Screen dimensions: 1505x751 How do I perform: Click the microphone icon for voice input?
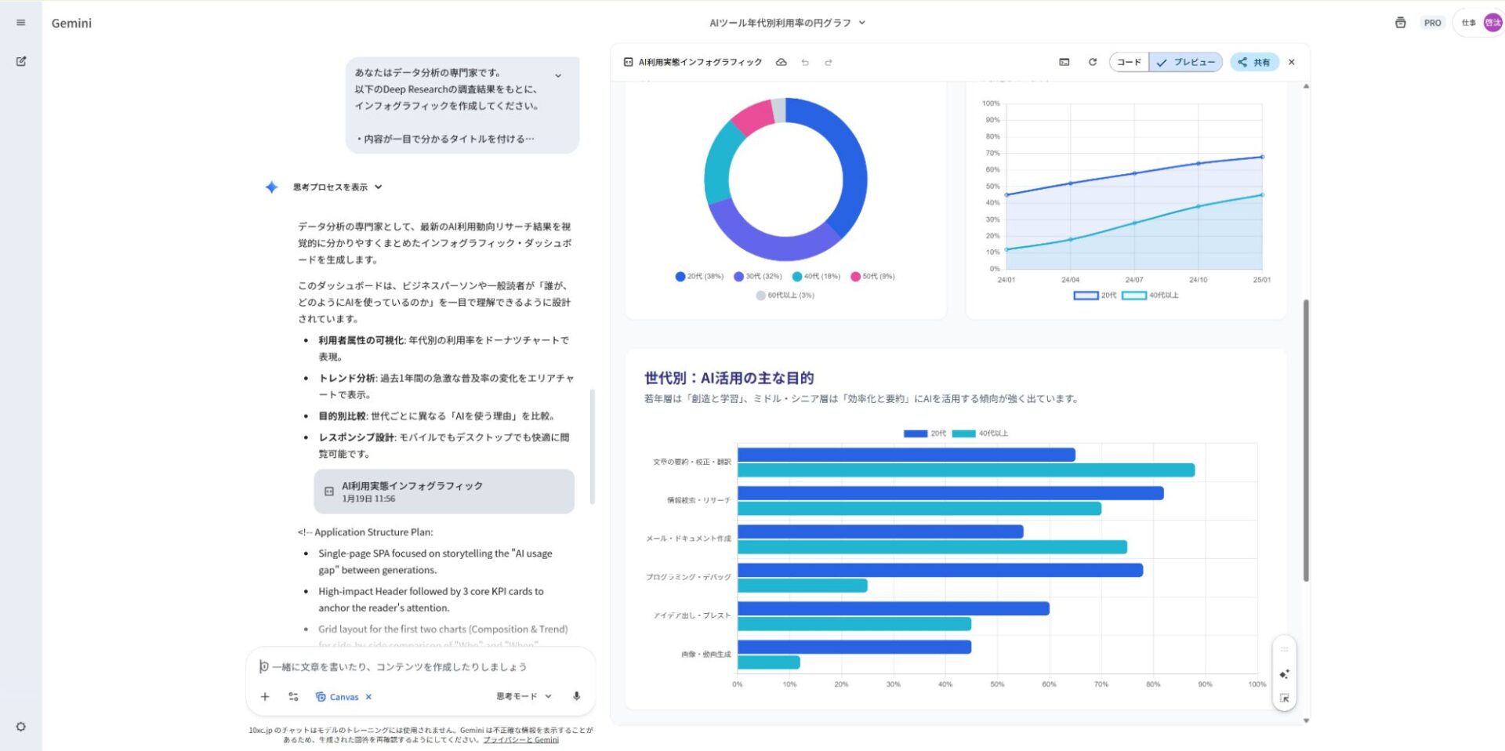tap(577, 696)
